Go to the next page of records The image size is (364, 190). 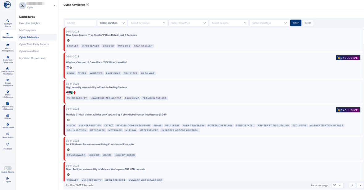click(360, 185)
